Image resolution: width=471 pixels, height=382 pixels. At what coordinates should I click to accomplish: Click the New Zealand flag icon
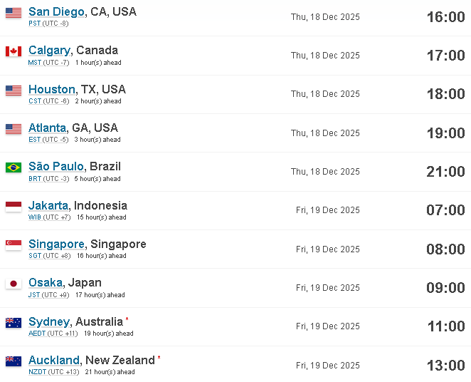(x=14, y=361)
